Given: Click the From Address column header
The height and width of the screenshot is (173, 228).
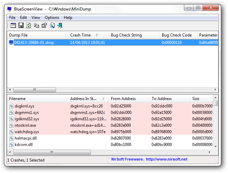Looking at the screenshot, I should [129, 99].
